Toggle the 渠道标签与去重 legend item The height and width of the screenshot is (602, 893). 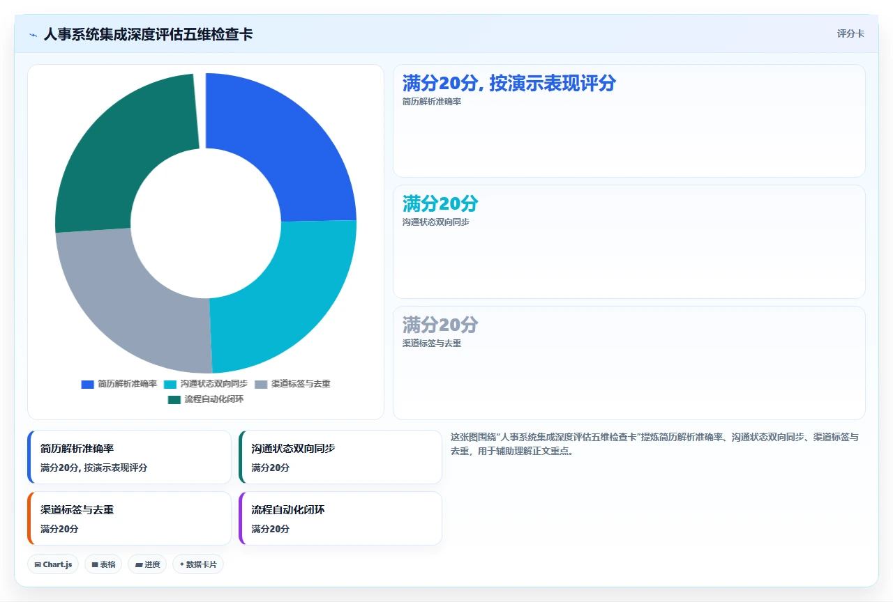(292, 384)
